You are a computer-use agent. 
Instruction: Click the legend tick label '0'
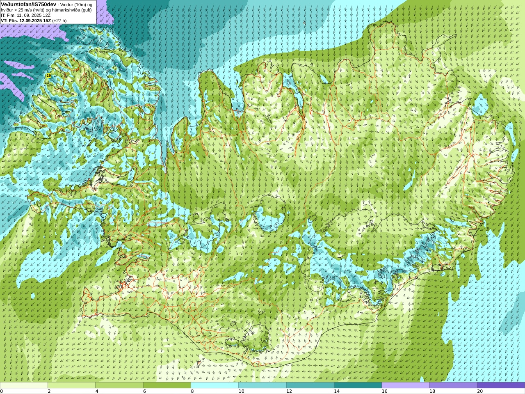(1, 391)
